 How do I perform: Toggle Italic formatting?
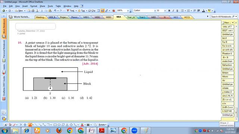tap(173, 10)
